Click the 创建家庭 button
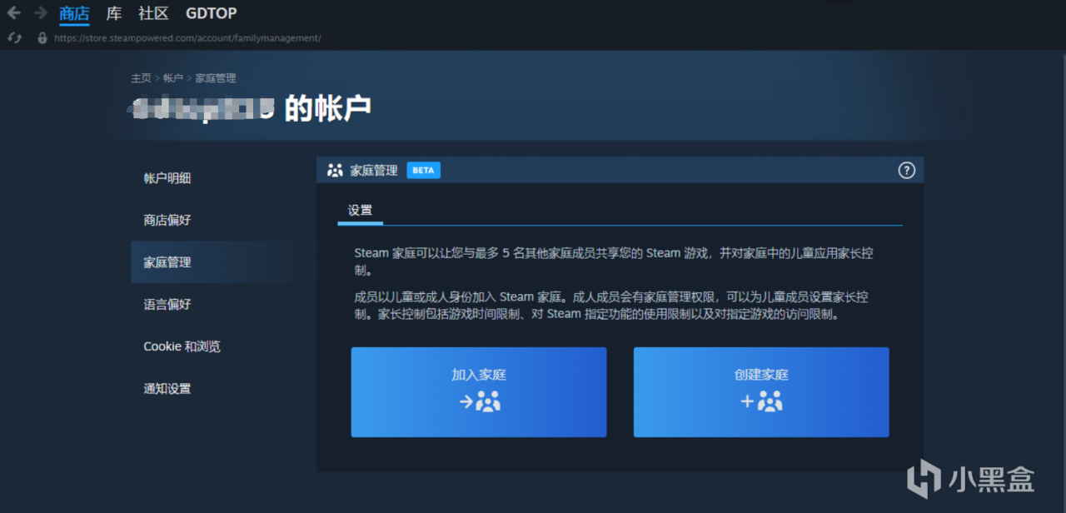This screenshot has height=513, width=1066. click(x=761, y=392)
